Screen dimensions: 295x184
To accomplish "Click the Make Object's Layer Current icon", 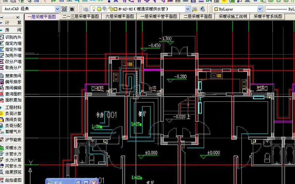I will point(195,9).
